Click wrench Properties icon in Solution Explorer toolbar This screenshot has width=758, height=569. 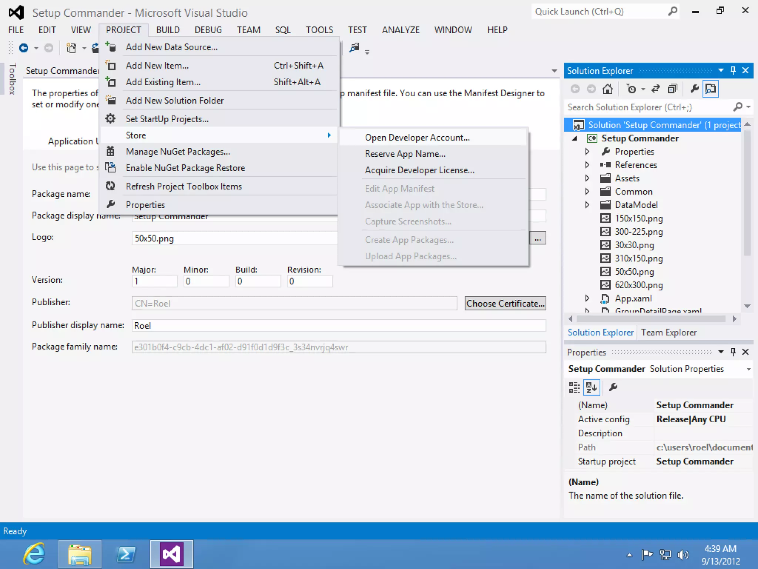click(x=694, y=89)
